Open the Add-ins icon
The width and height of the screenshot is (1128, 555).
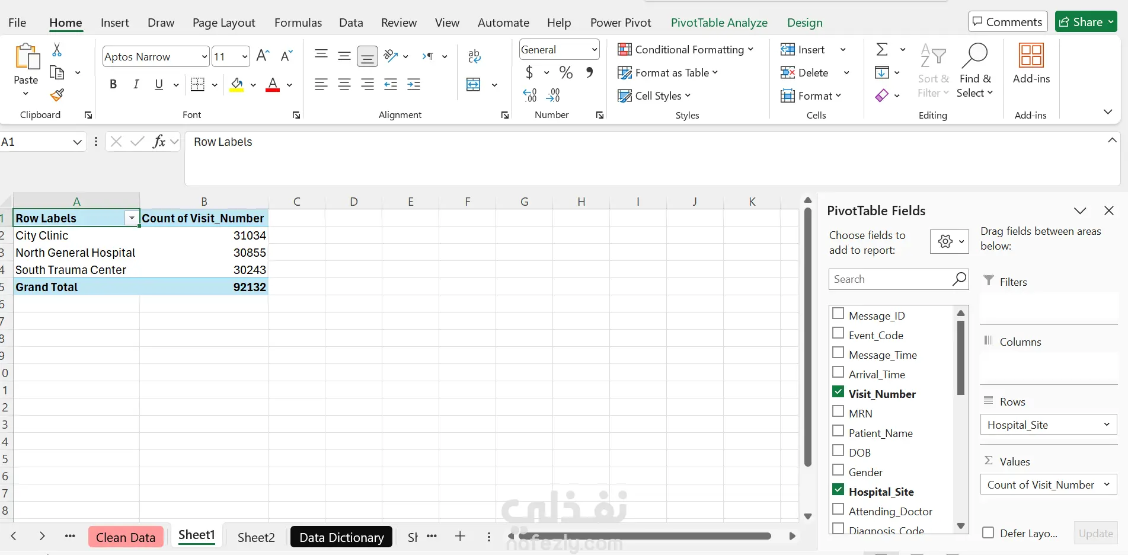tap(1031, 63)
